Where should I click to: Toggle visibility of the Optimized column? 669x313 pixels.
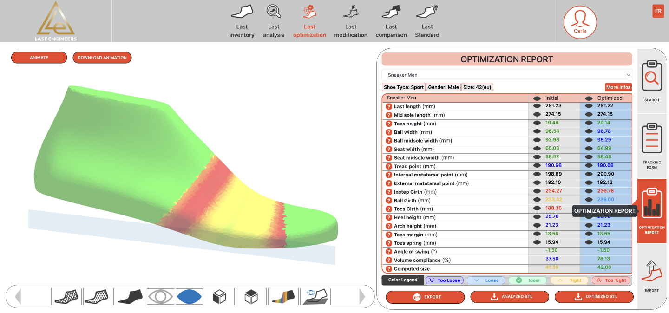589,98
